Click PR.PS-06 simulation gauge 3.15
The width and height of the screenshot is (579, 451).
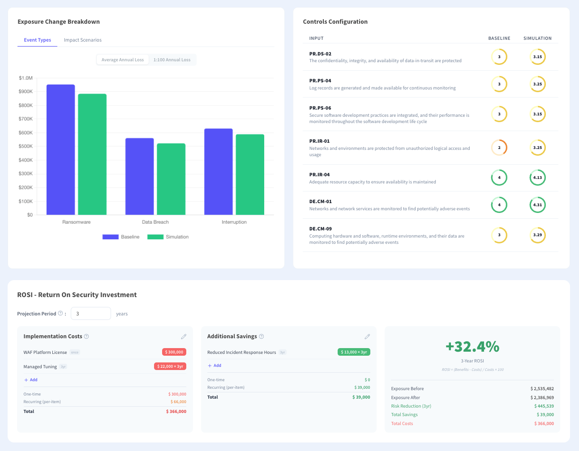[x=537, y=114]
